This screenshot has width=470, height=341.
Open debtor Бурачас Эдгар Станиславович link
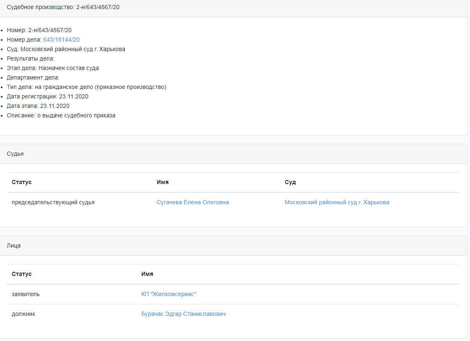coord(183,314)
